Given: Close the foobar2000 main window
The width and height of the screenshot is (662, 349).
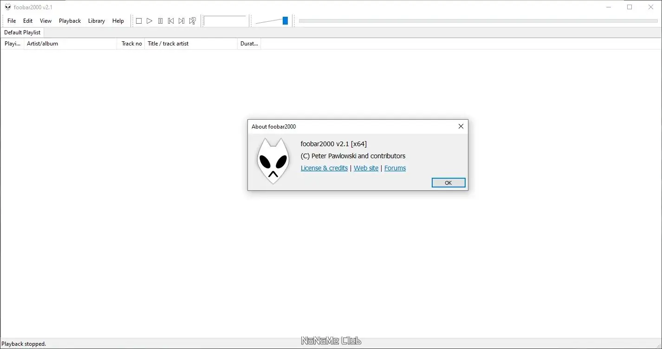Looking at the screenshot, I should click(651, 7).
